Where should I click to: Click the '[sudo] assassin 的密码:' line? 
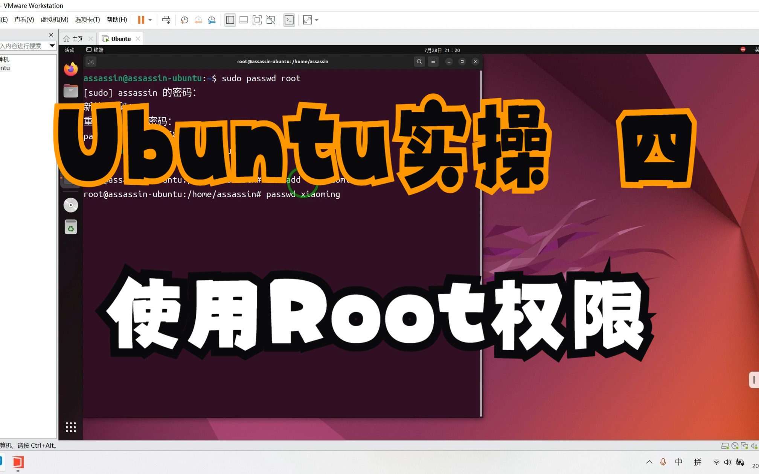(x=140, y=93)
